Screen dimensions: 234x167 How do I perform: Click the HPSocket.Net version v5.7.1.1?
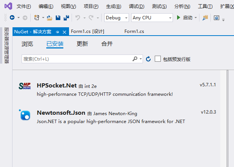click(x=208, y=85)
